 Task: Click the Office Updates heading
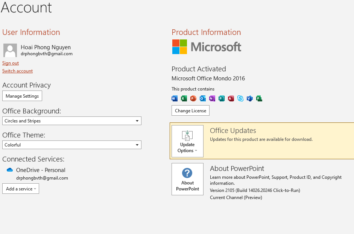[x=233, y=131]
